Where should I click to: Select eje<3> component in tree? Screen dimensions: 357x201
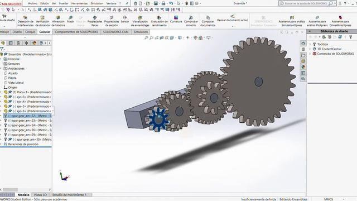(27, 97)
